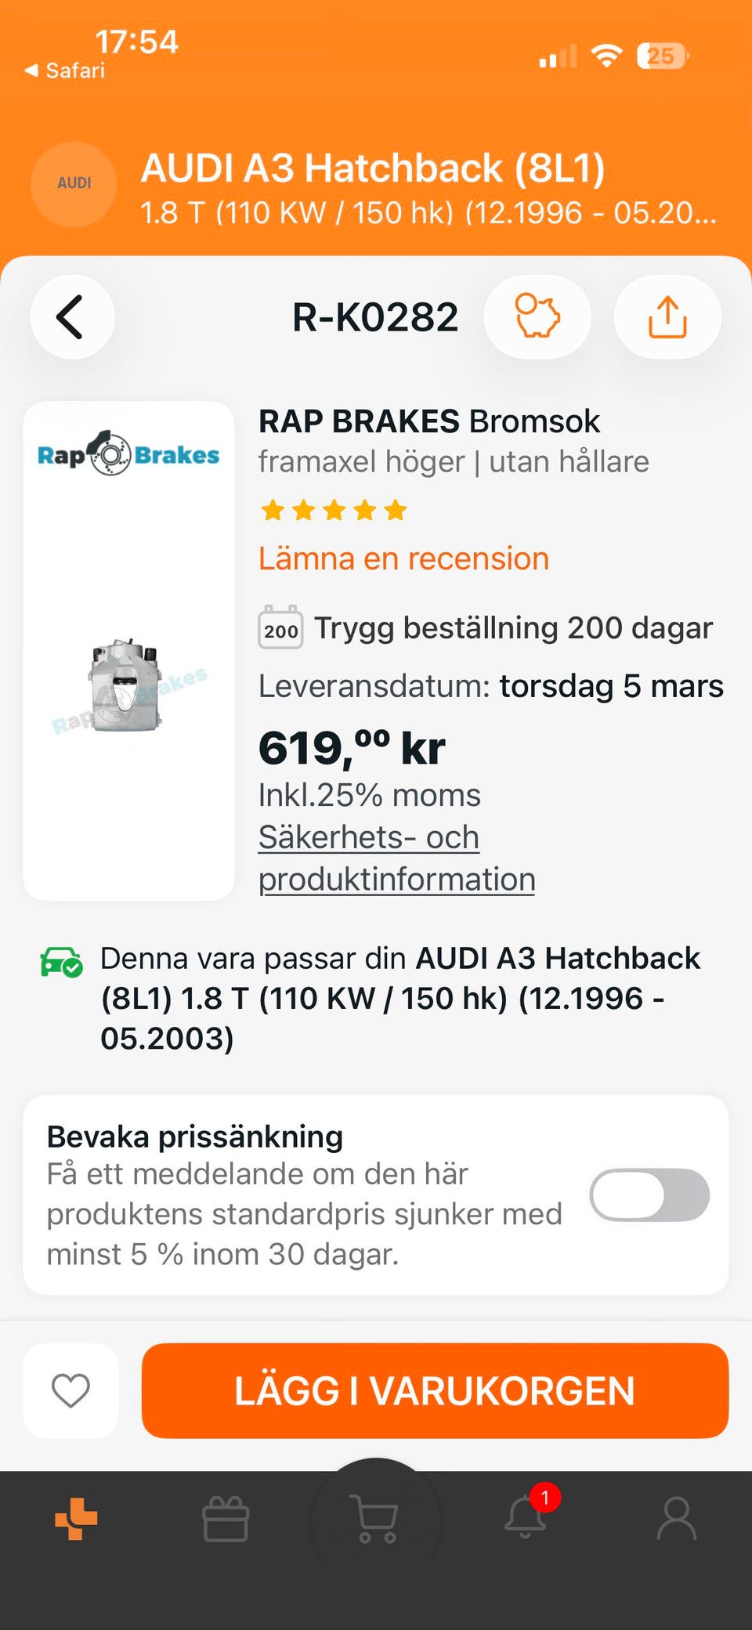Open Säkerhets- och produktinformation link
Image resolution: width=752 pixels, height=1630 pixels.
coord(396,858)
